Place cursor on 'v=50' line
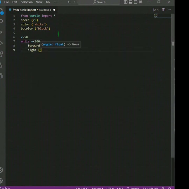Viewport: 189px width, 189px height. click(x=24, y=37)
